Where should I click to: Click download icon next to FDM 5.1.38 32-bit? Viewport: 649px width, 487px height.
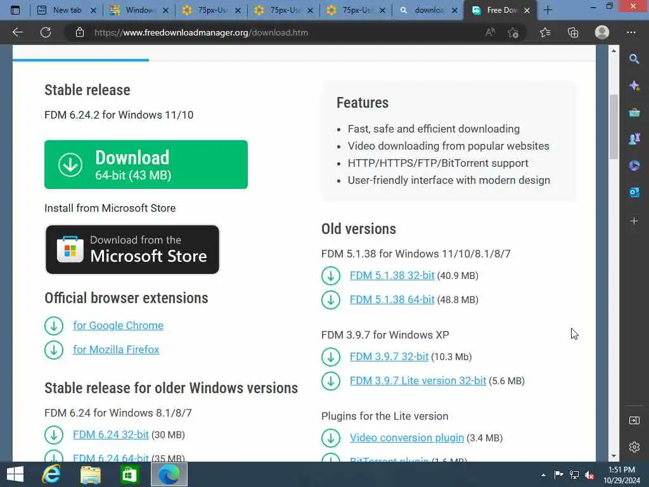pos(331,276)
